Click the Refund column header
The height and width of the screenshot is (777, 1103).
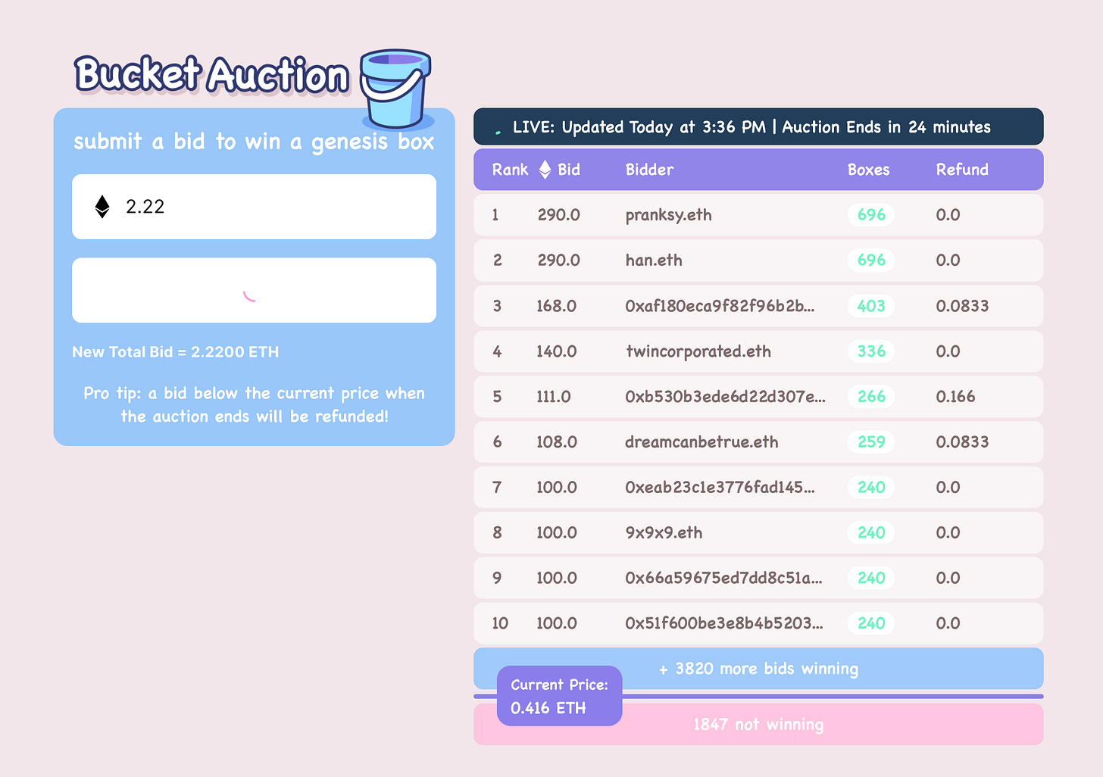962,170
